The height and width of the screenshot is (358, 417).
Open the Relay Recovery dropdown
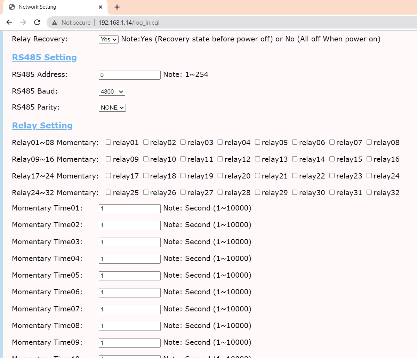click(x=109, y=39)
